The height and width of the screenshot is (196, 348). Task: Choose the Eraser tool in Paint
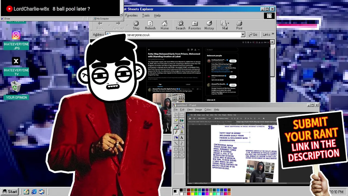coord(176,120)
